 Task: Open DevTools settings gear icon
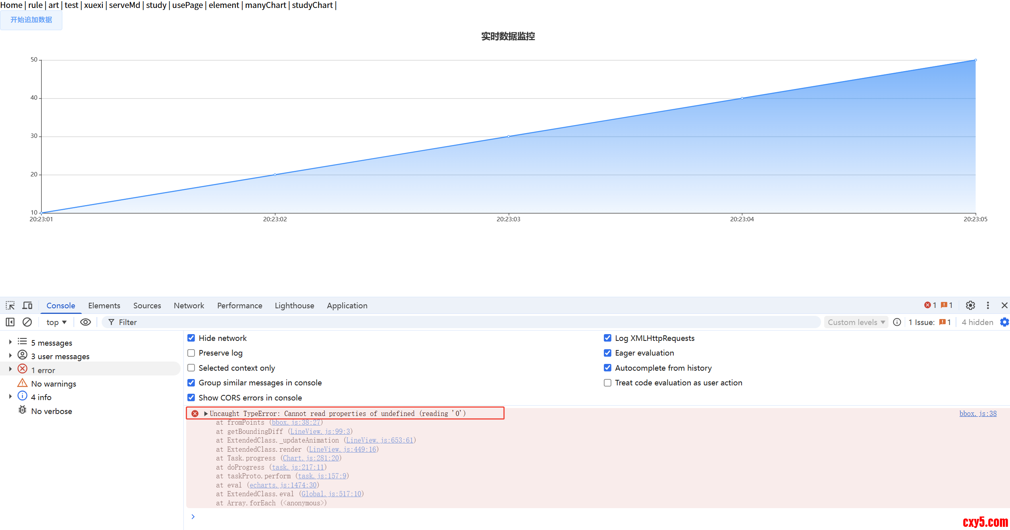pos(970,305)
